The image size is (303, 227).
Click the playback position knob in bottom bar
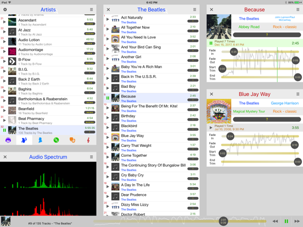[x=223, y=221]
